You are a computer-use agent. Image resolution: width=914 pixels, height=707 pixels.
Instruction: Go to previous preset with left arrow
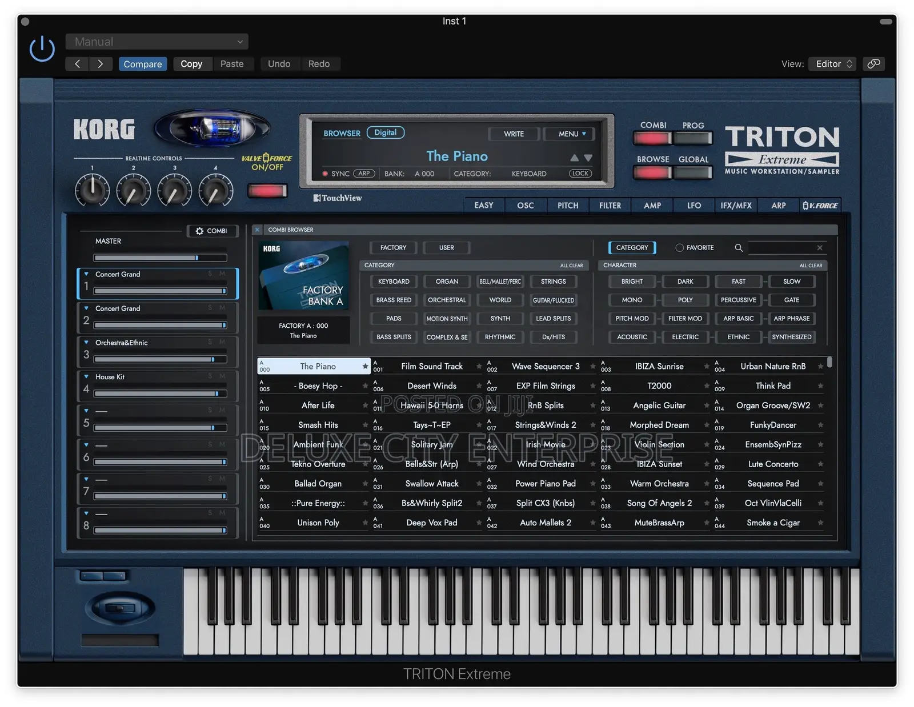click(77, 64)
